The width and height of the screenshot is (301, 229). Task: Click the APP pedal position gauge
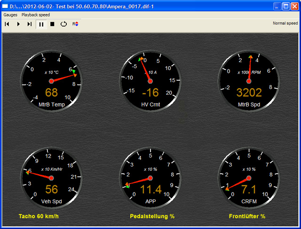pos(150,178)
